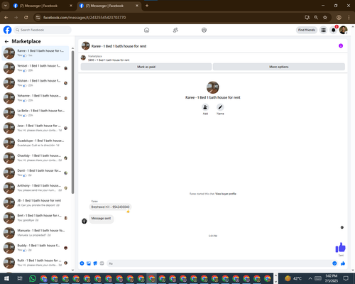Viewport: 355px width, 284px height.
Task: Show hidden system tray icons
Action: [310, 278]
